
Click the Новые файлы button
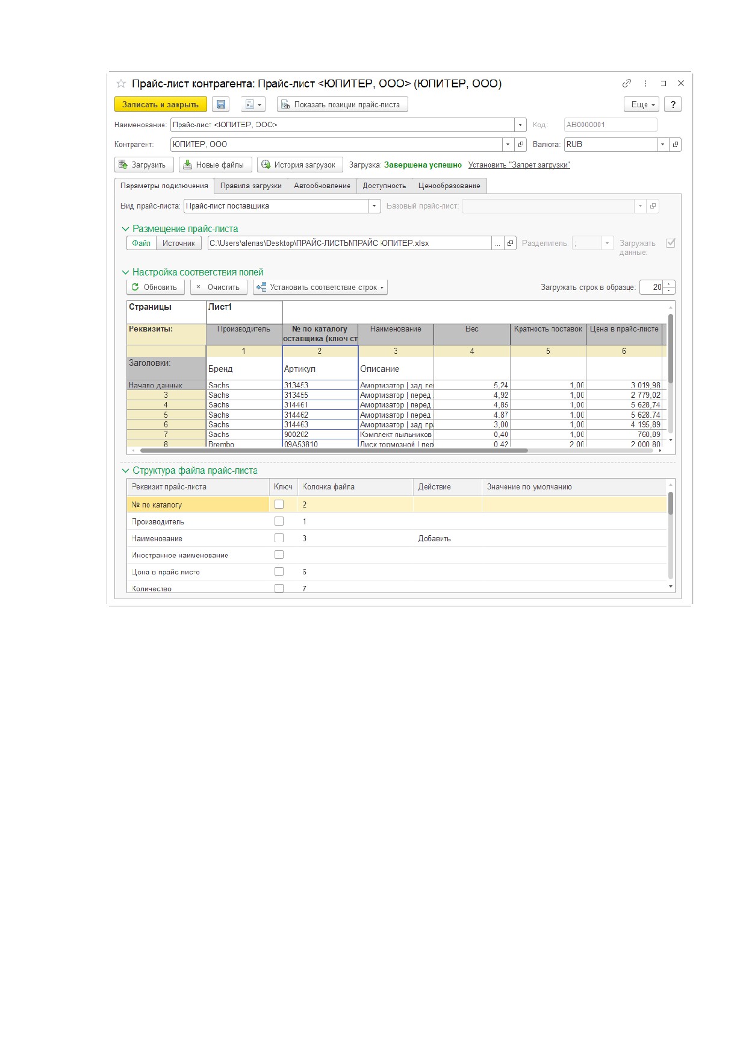point(216,165)
